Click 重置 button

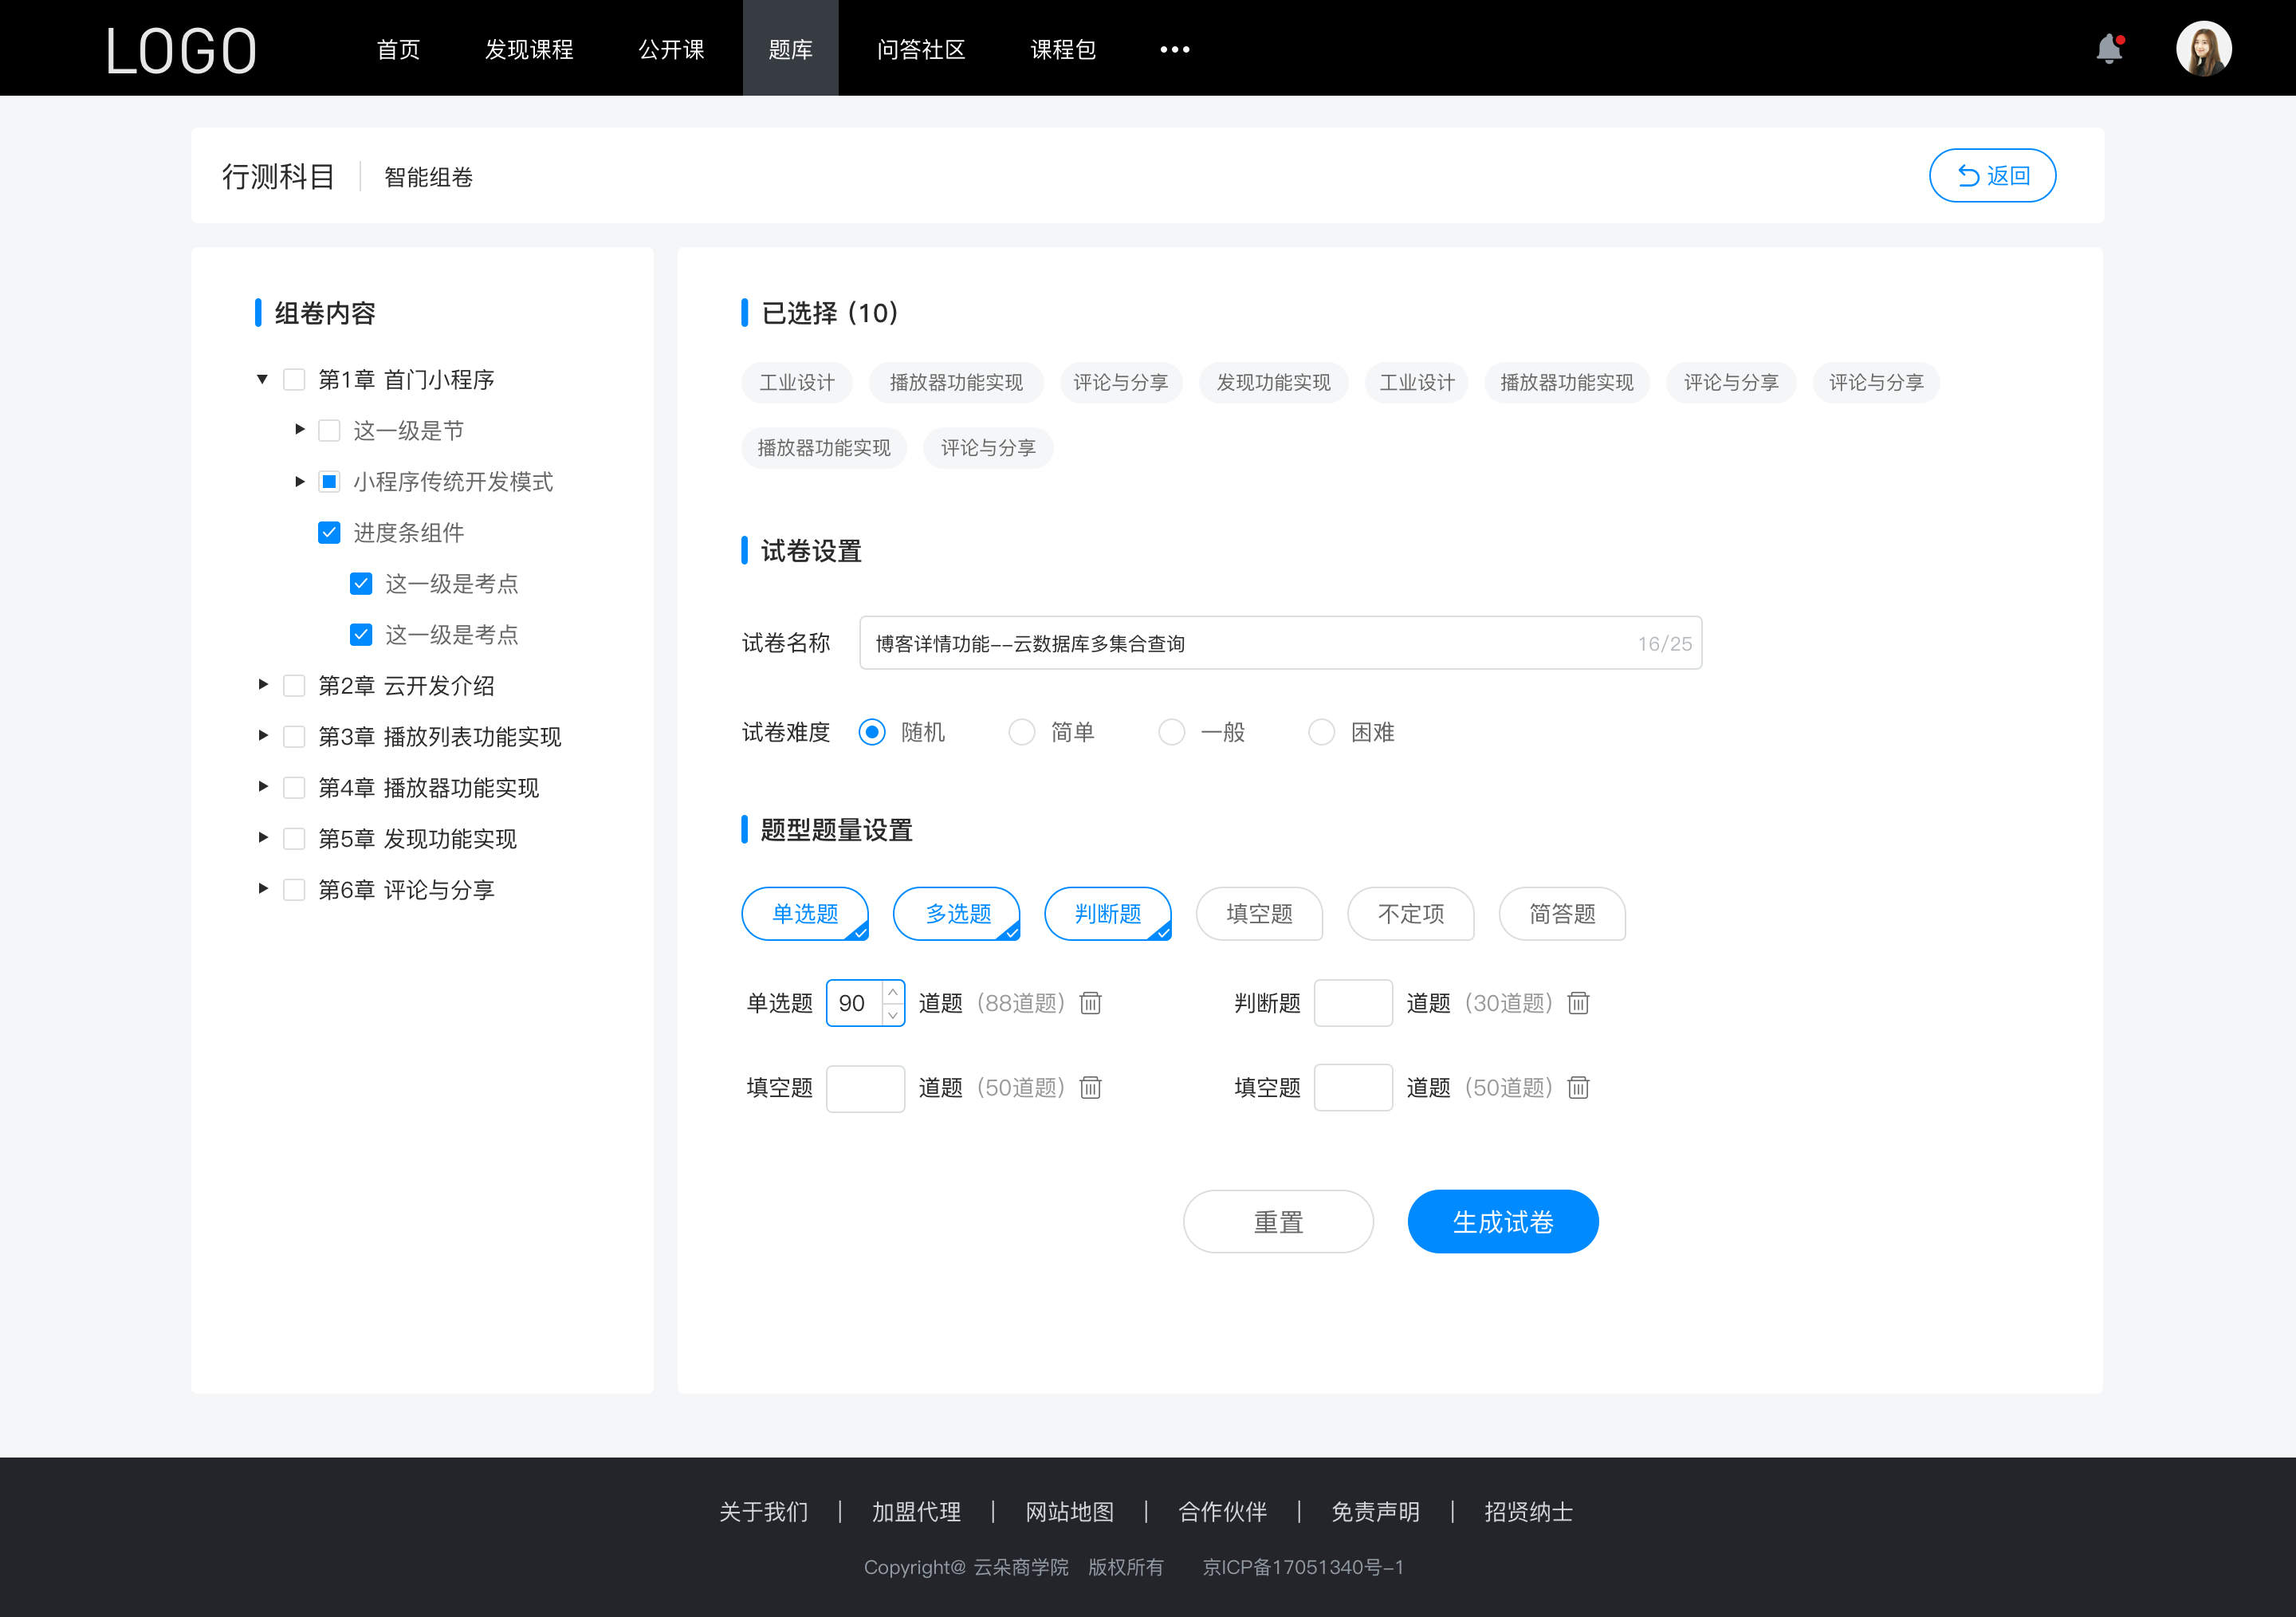(x=1277, y=1222)
